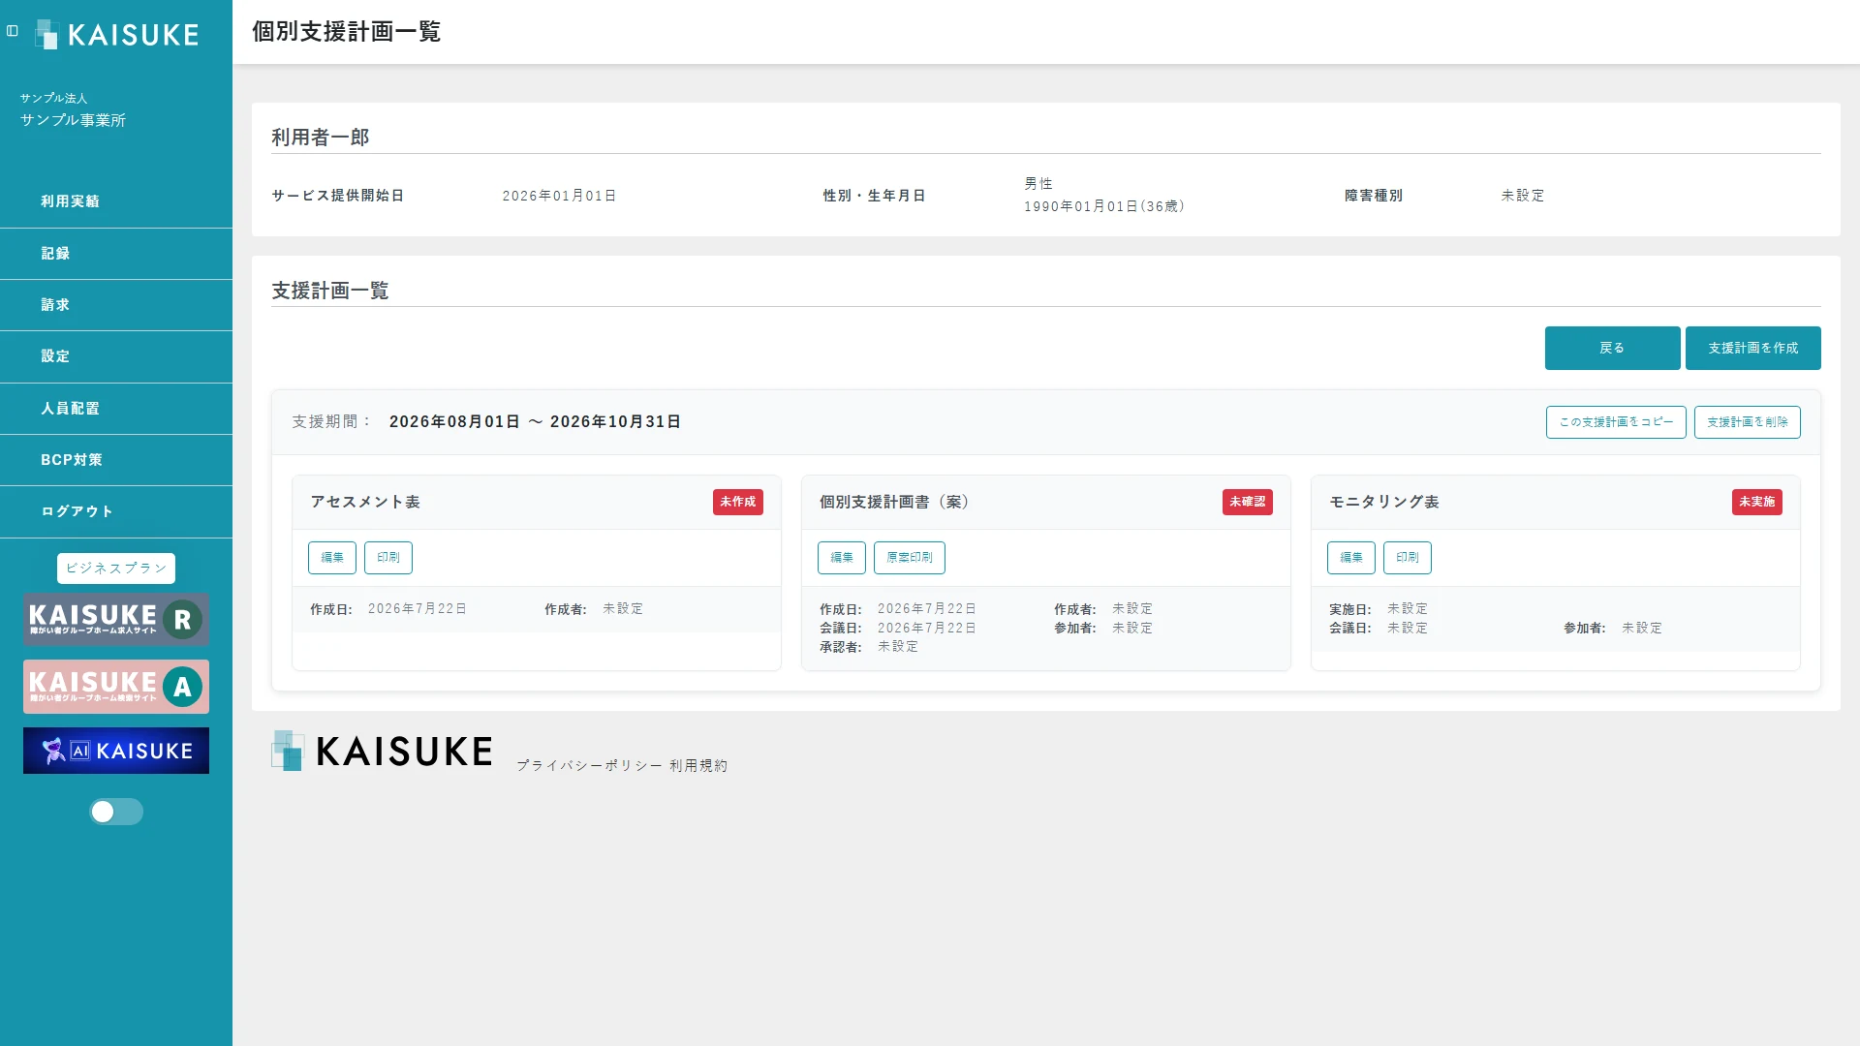
Task: Click サンプル事業所 in the sidebar
Action: pyautogui.click(x=74, y=120)
